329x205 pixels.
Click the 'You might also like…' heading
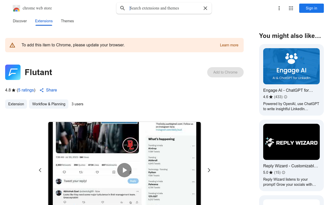point(290,36)
